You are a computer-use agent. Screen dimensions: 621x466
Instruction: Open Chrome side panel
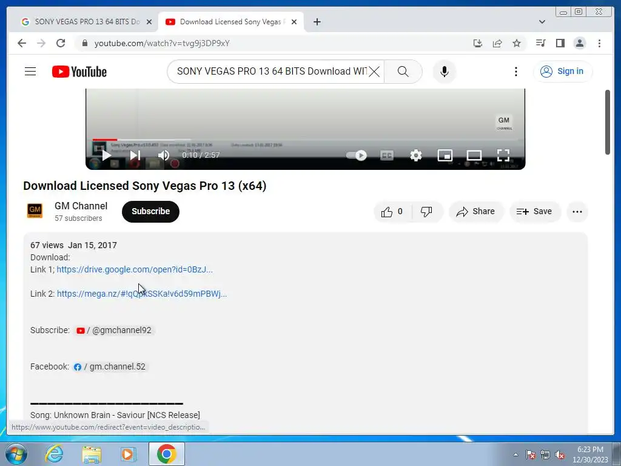tap(560, 43)
